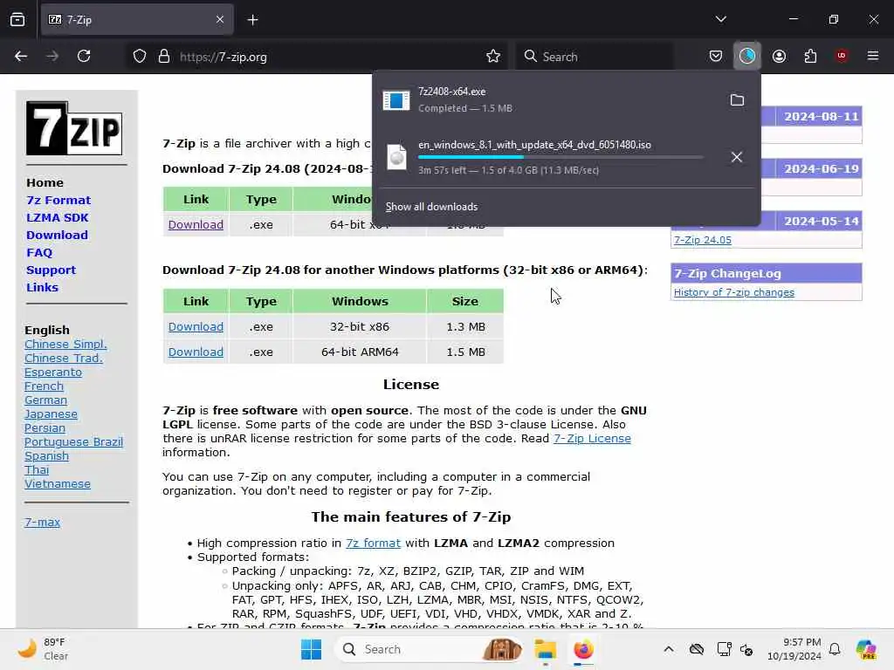The image size is (894, 670).
Task: Open the Firefox View icon
Action: click(x=17, y=20)
